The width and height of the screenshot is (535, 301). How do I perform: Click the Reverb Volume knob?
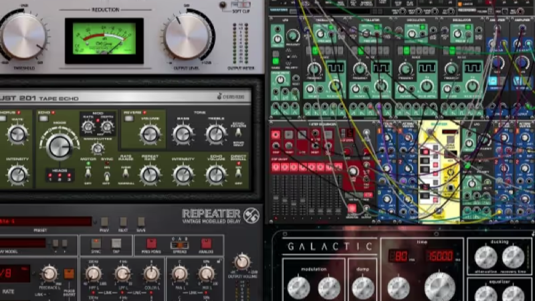pos(150,134)
